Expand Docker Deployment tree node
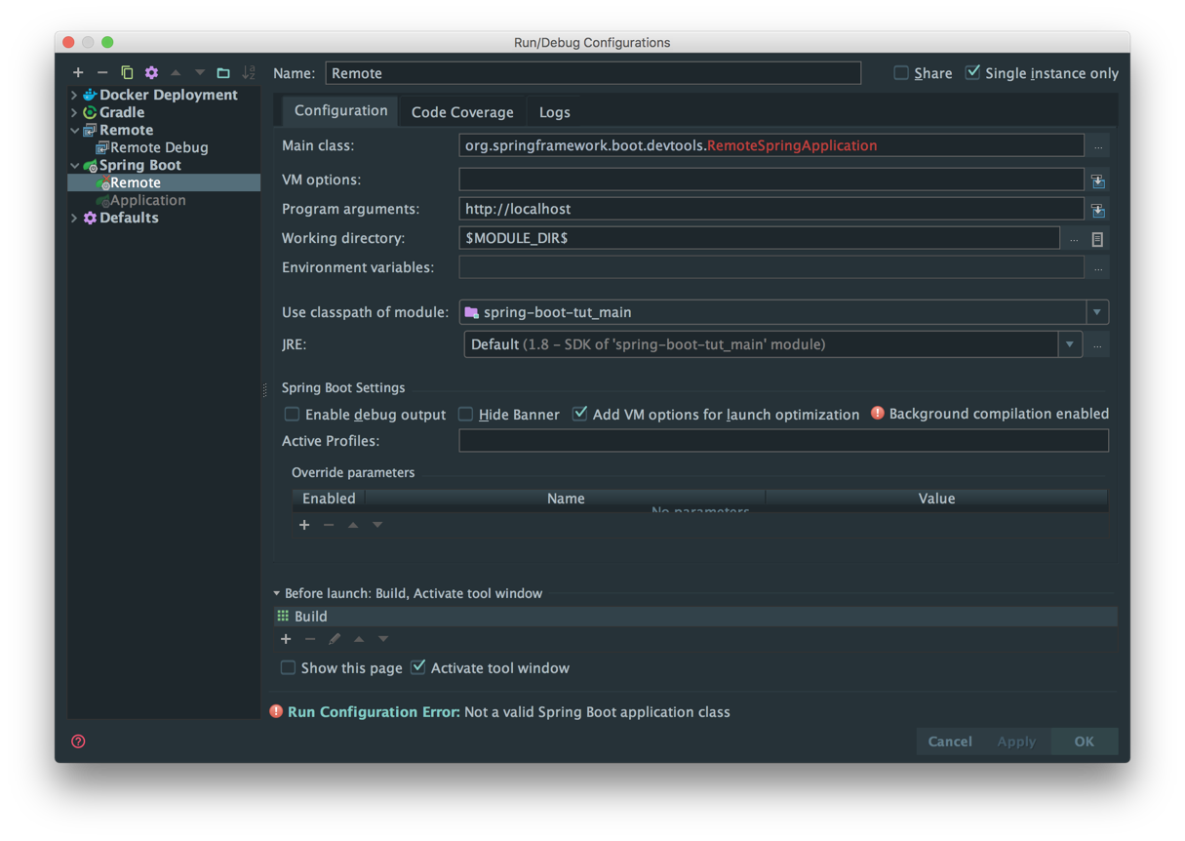The width and height of the screenshot is (1185, 841). [75, 95]
